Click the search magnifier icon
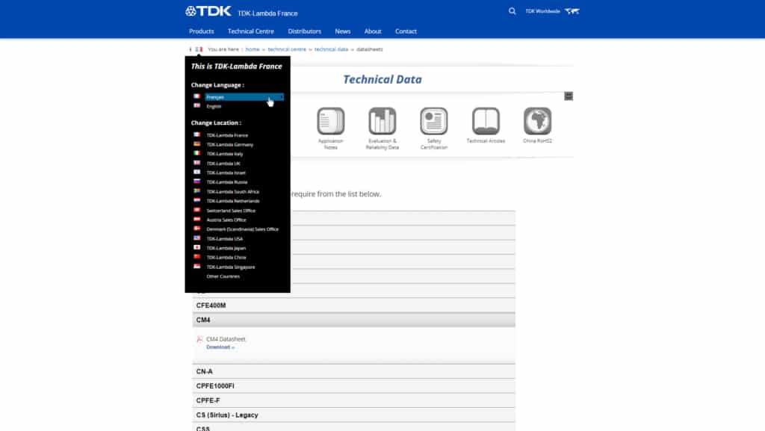 [x=512, y=11]
